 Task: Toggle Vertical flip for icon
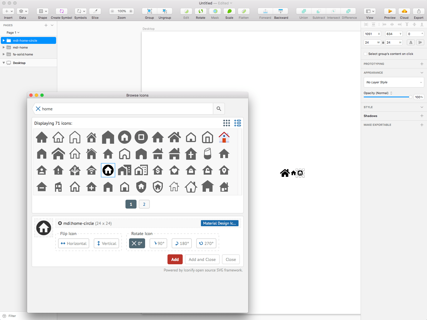coord(106,243)
